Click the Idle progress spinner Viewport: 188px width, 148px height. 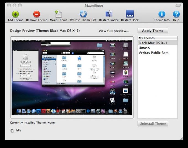coord(12,131)
